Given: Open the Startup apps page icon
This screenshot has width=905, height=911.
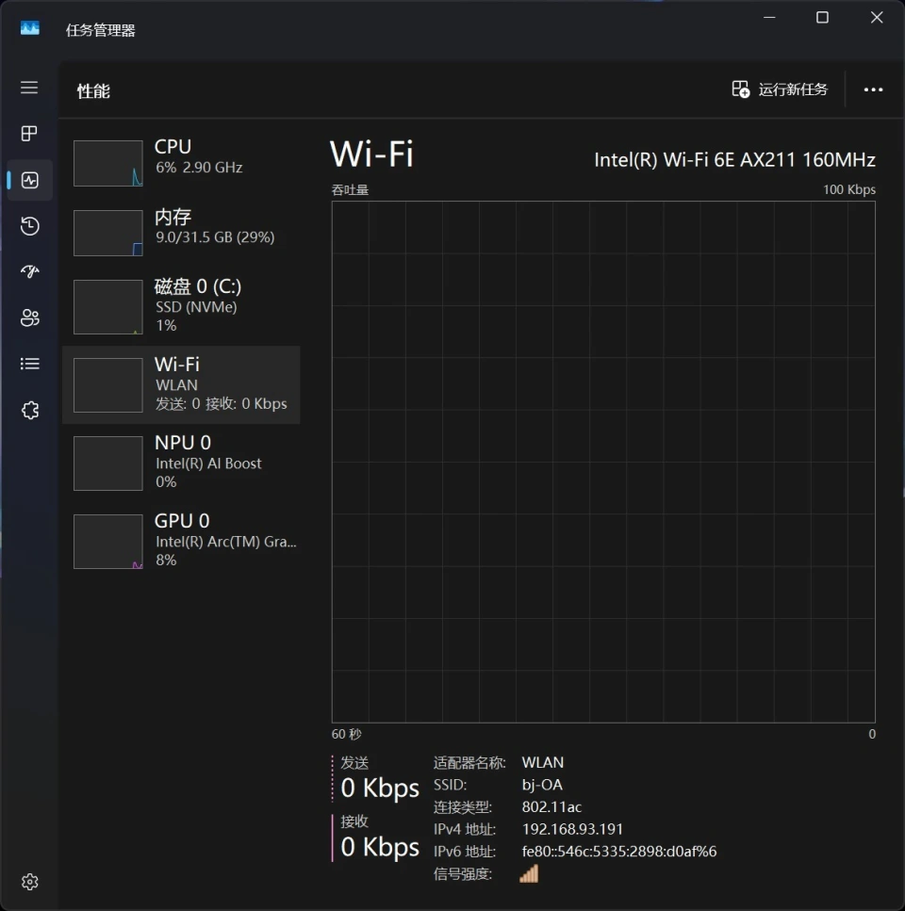Looking at the screenshot, I should [29, 272].
